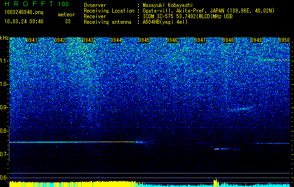Select observer name Masayuki Kobayashi
Viewport: 294px width, 187px height.
(x=168, y=5)
